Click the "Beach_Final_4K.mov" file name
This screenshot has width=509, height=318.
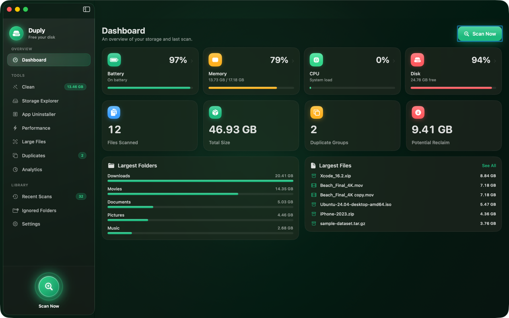(341, 185)
